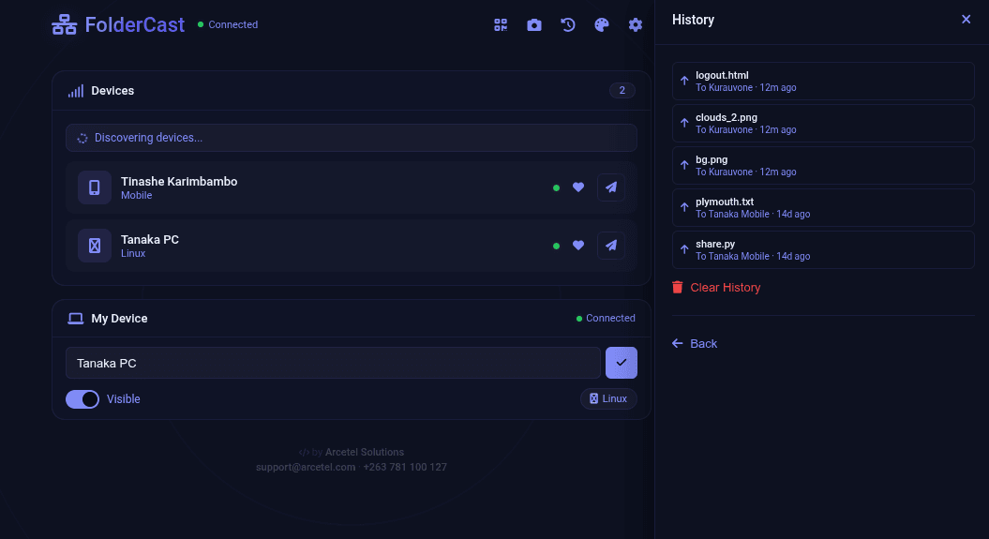Click the Devices signal bars icon

76,91
